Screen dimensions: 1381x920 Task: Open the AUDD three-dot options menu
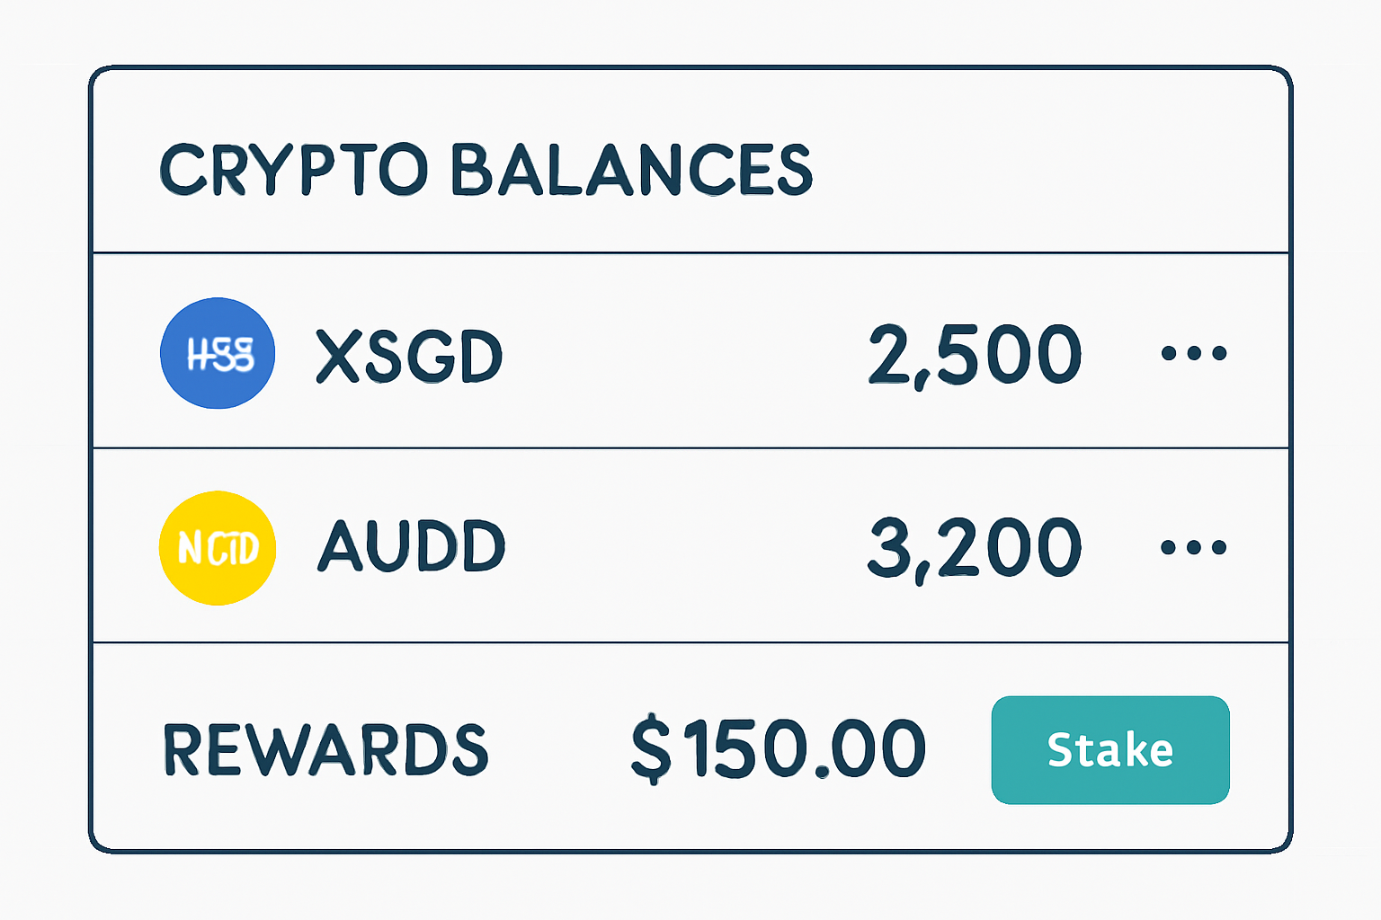[x=1193, y=547]
